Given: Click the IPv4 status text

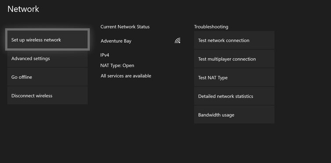Looking at the screenshot, I should (x=105, y=55).
